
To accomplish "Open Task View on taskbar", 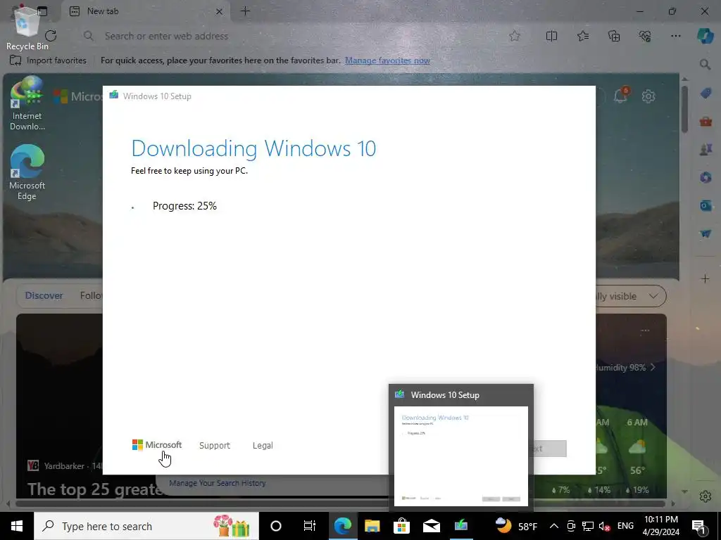I will (x=310, y=526).
